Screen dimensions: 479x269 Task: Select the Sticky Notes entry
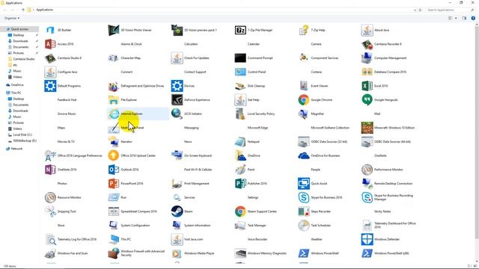point(382,211)
